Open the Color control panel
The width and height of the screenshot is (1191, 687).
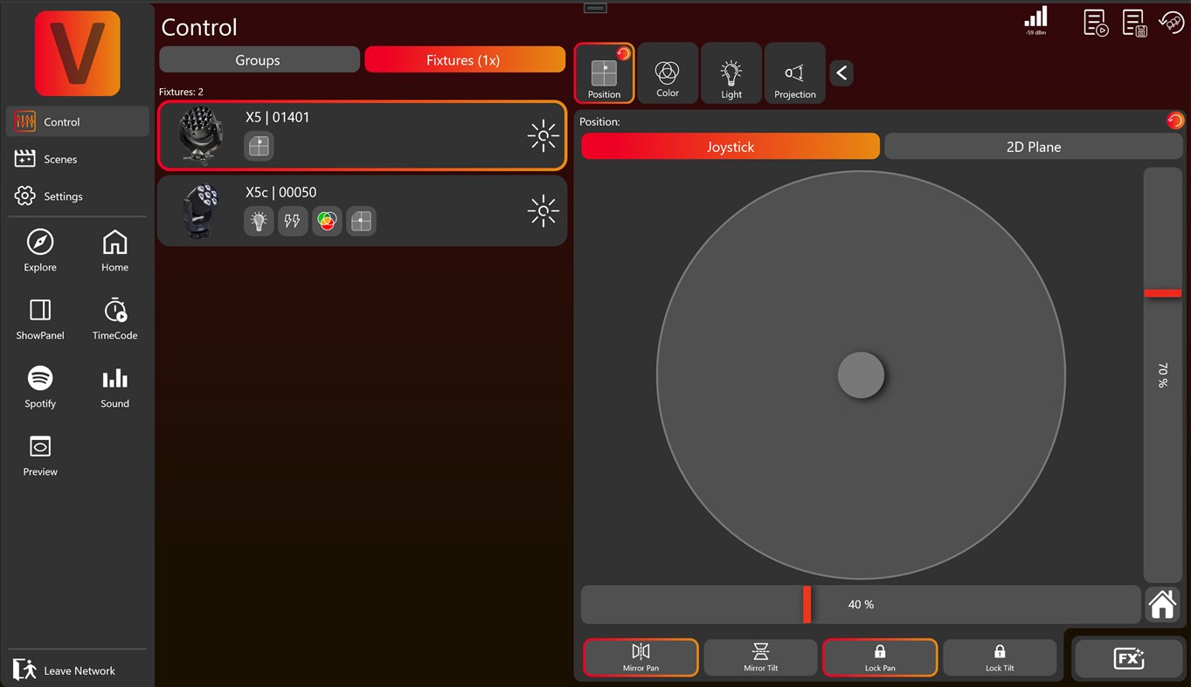pyautogui.click(x=667, y=73)
